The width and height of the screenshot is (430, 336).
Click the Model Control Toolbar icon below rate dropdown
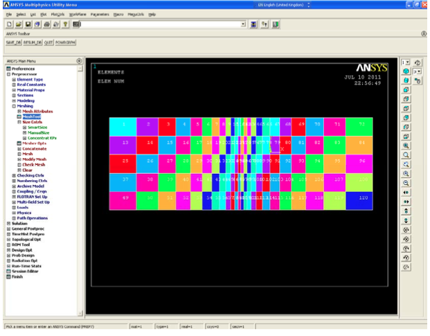pyautogui.click(x=418, y=80)
